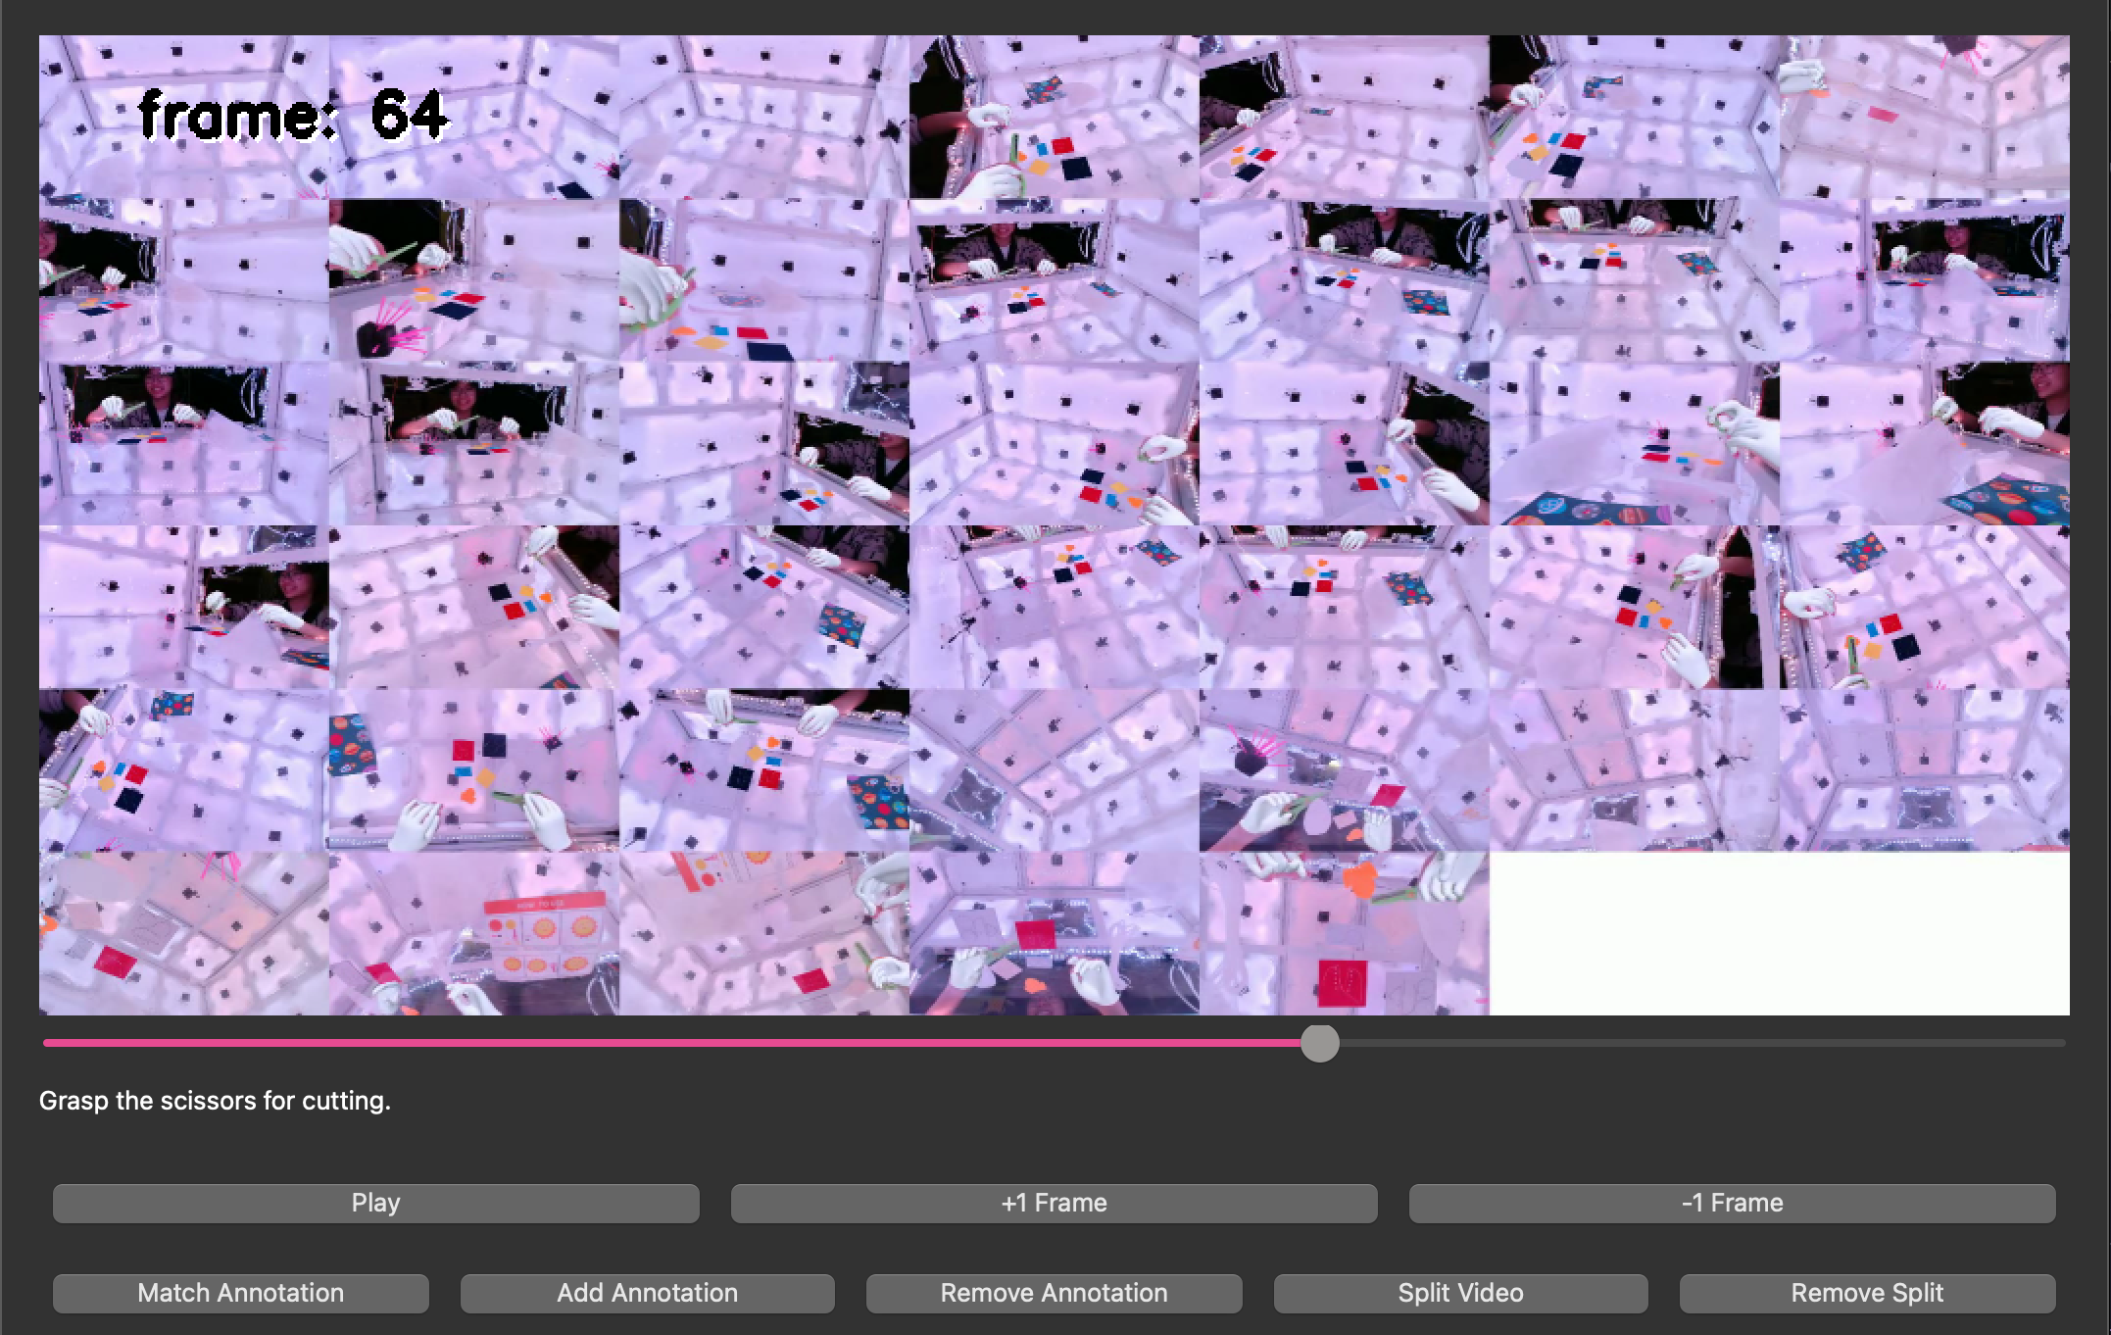Advance with the +1 Frame button
The height and width of the screenshot is (1335, 2111).
pyautogui.click(x=1054, y=1203)
